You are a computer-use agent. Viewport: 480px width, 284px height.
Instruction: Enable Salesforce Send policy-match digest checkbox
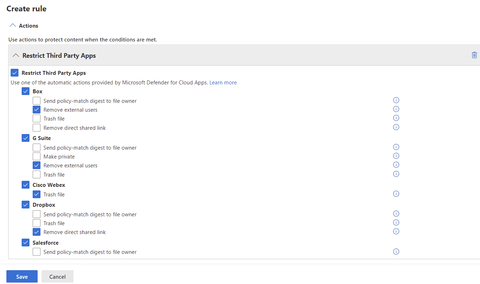(x=37, y=252)
